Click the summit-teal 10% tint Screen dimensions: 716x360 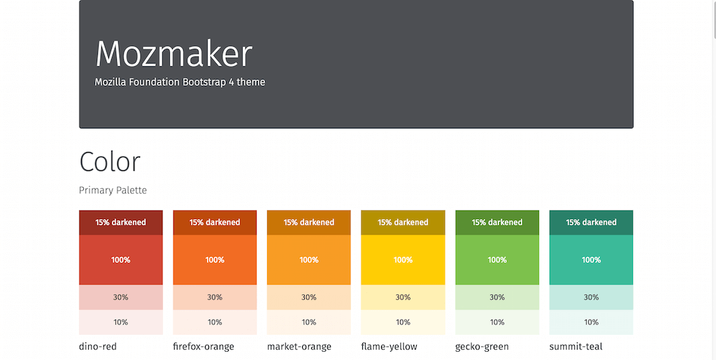(591, 322)
